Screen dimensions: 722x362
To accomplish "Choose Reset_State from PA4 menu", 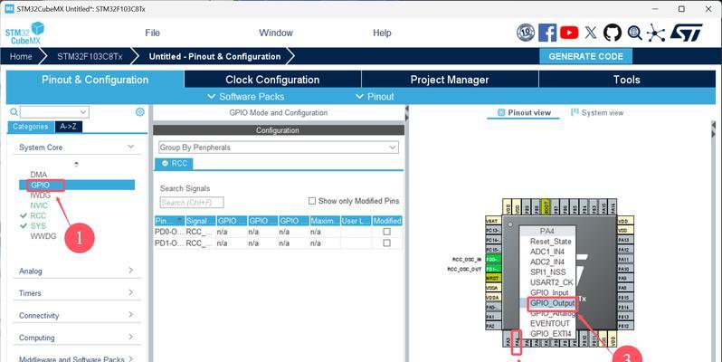I will (x=551, y=242).
